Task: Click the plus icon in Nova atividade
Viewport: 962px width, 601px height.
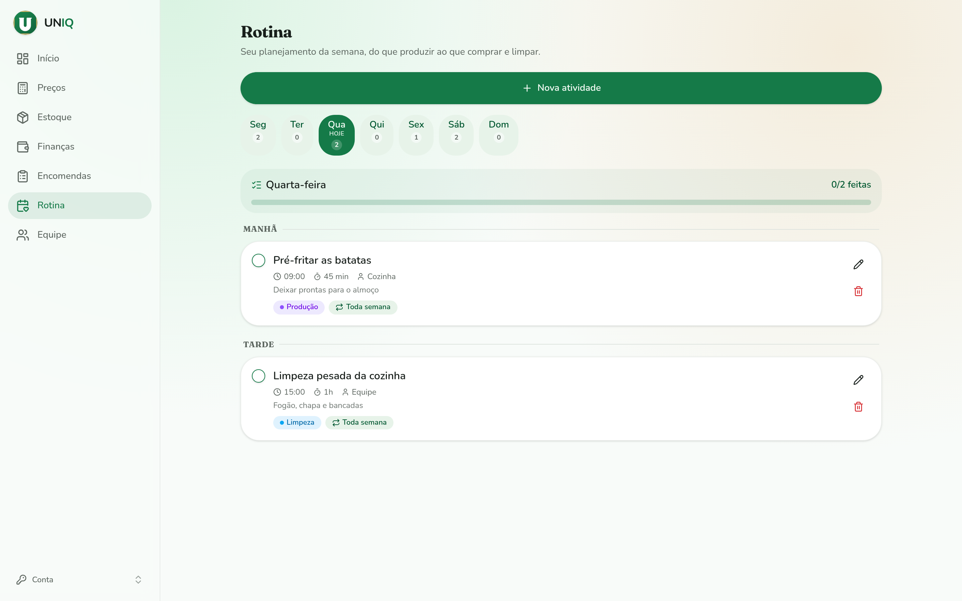Action: [527, 88]
